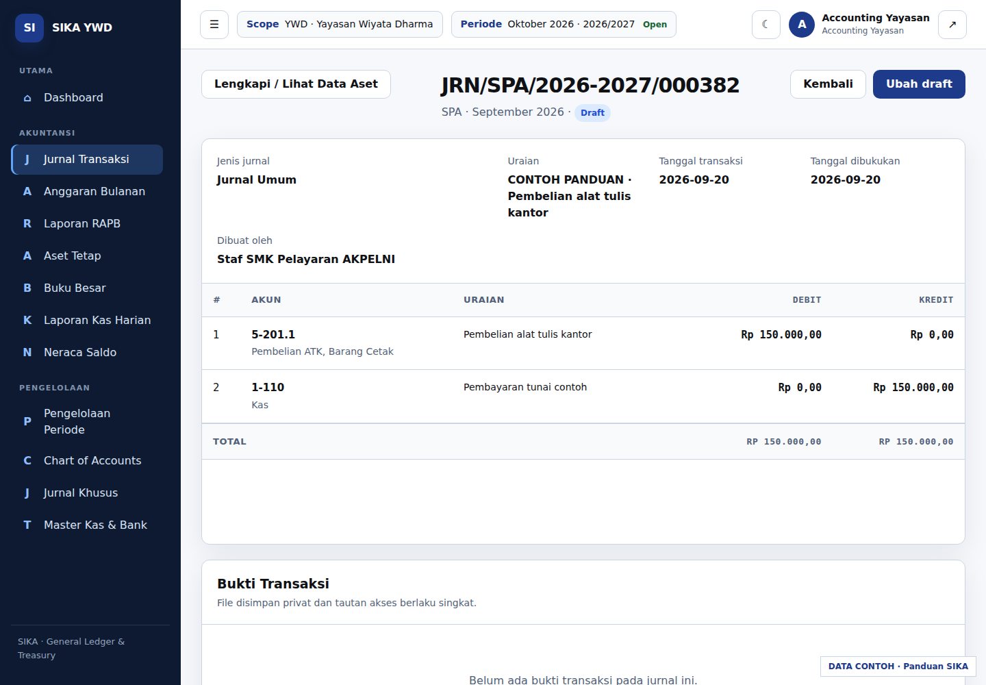986x685 pixels.
Task: Open Dashboard from sidebar
Action: (x=87, y=97)
